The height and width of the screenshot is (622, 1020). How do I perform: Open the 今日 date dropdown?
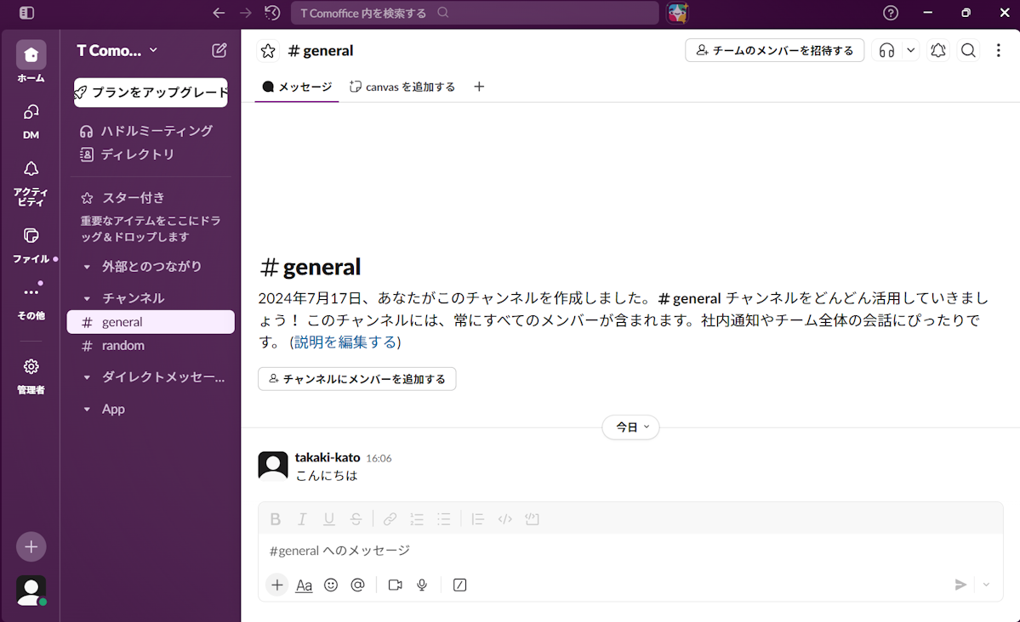click(x=631, y=427)
